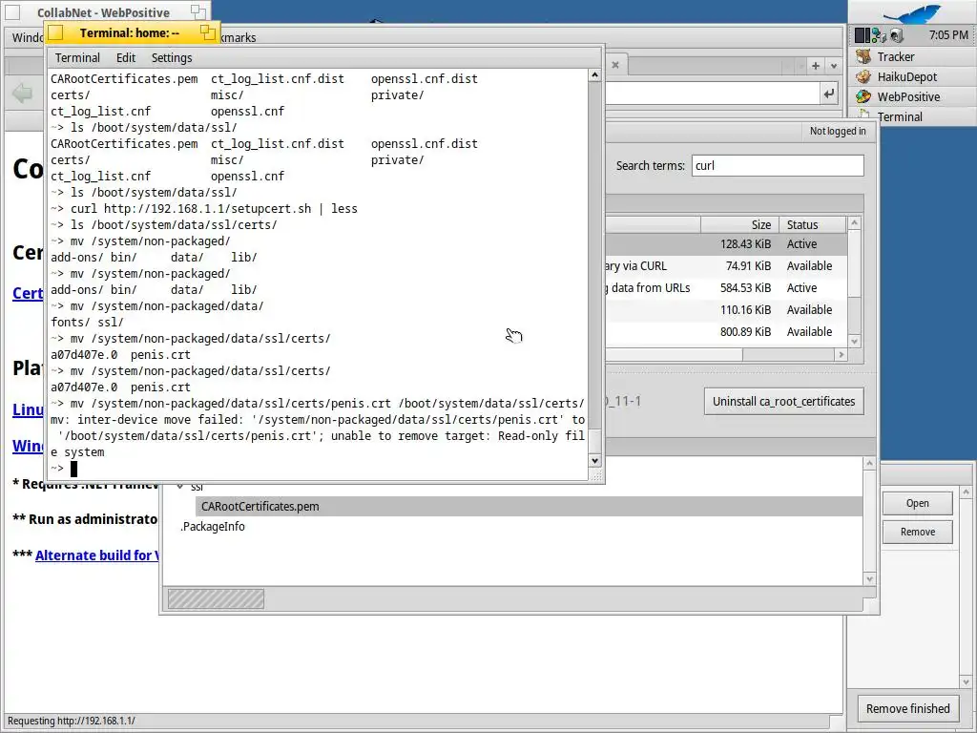Click the Terminal scrollbar down arrow
The height and width of the screenshot is (733, 977).
pos(594,461)
